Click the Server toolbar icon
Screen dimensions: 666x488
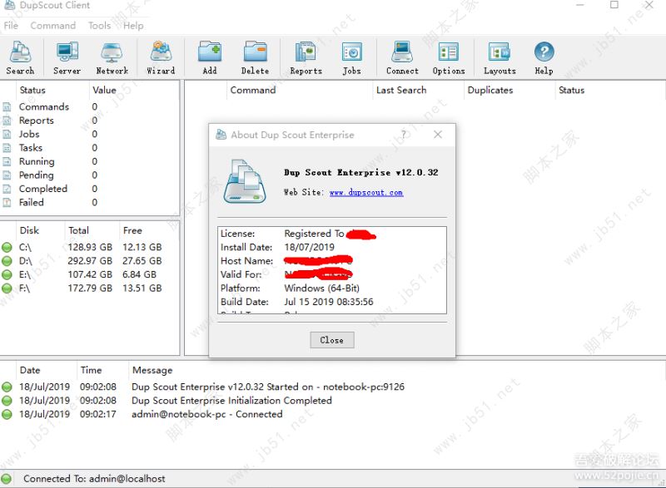(x=67, y=57)
